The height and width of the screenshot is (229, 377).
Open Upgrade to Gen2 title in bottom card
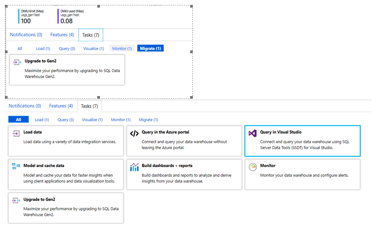(x=39, y=199)
